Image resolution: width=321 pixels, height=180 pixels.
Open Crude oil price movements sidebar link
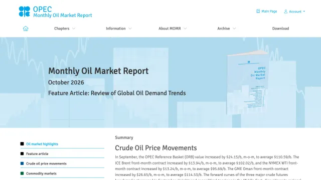46,163
